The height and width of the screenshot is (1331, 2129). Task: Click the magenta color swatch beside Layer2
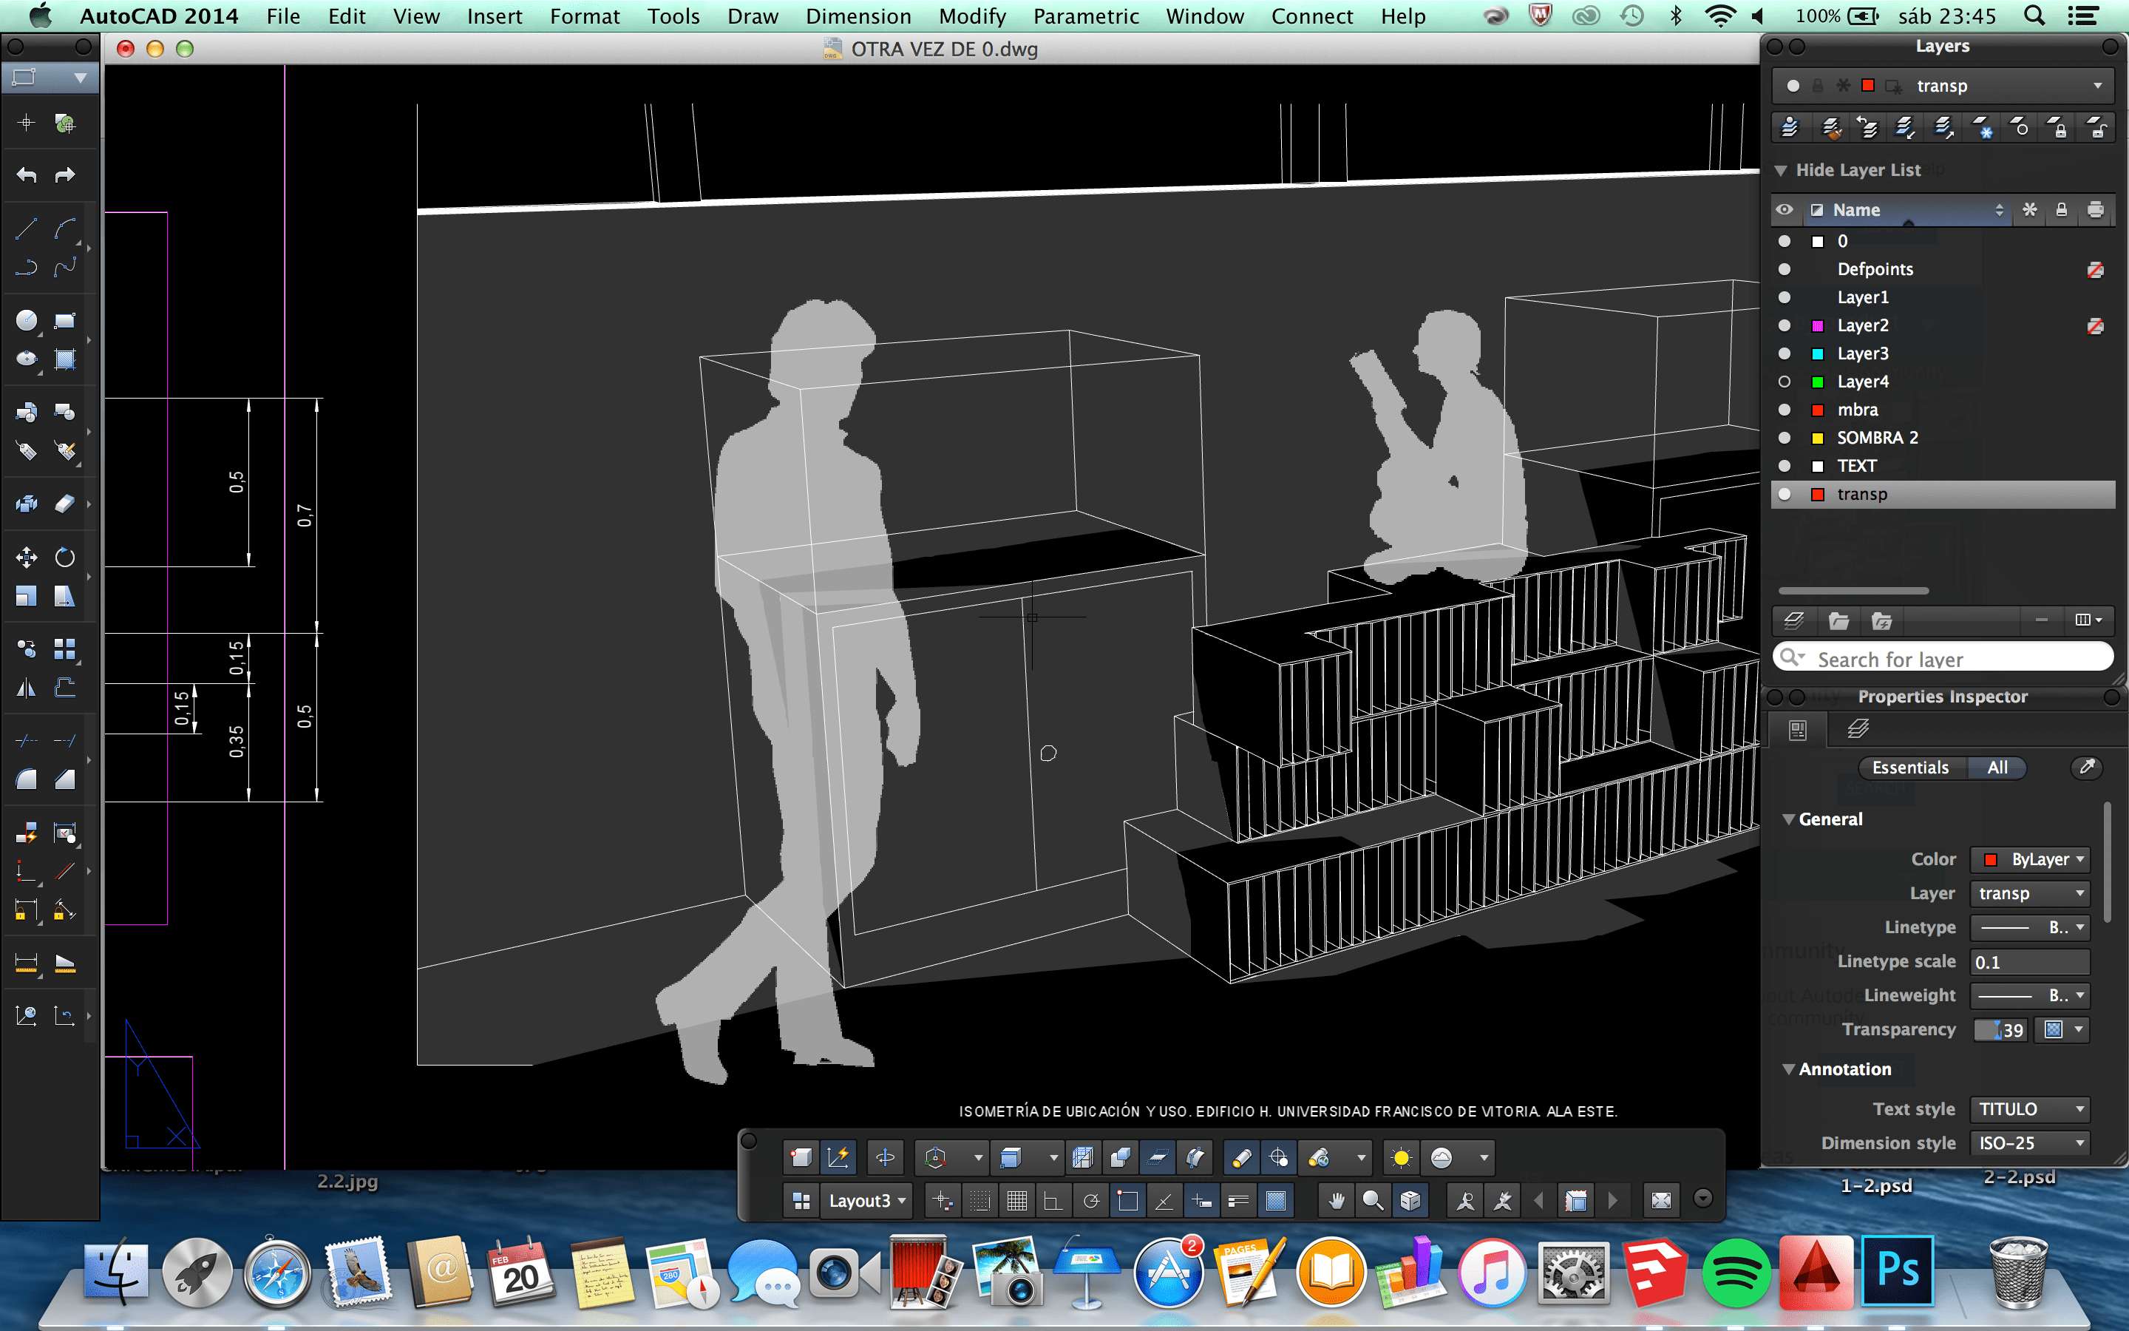pos(1818,325)
